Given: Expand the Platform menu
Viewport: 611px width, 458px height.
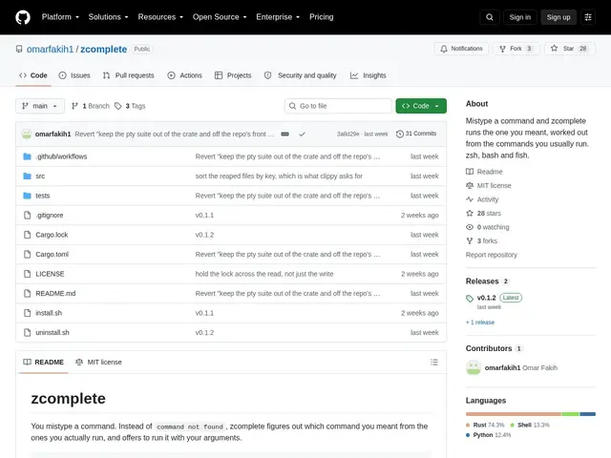Looking at the screenshot, I should [60, 17].
